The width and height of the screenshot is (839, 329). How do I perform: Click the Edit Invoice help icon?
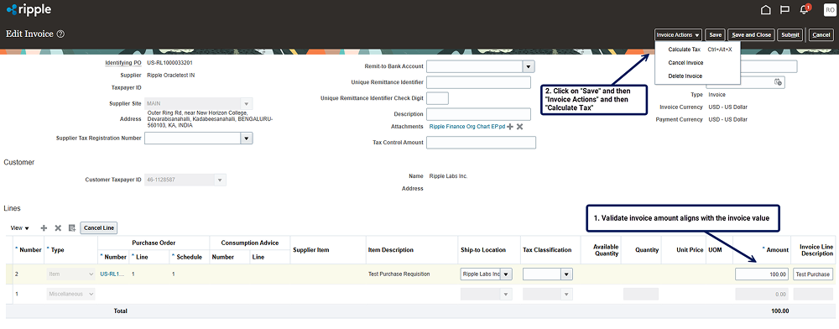click(x=60, y=34)
